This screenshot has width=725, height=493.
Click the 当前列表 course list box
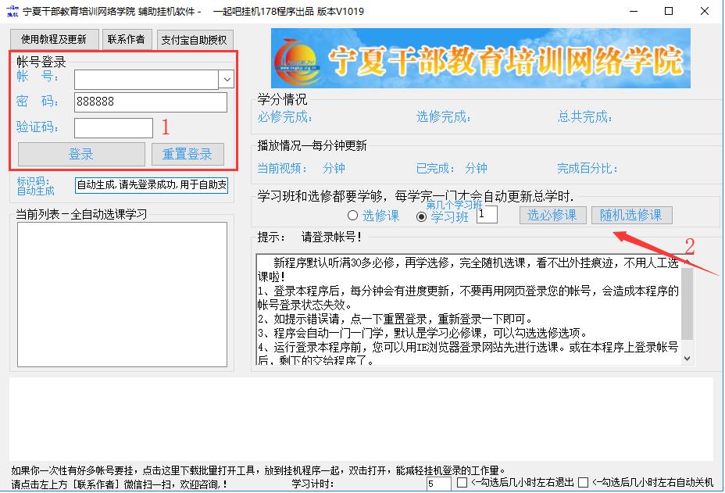[122, 295]
